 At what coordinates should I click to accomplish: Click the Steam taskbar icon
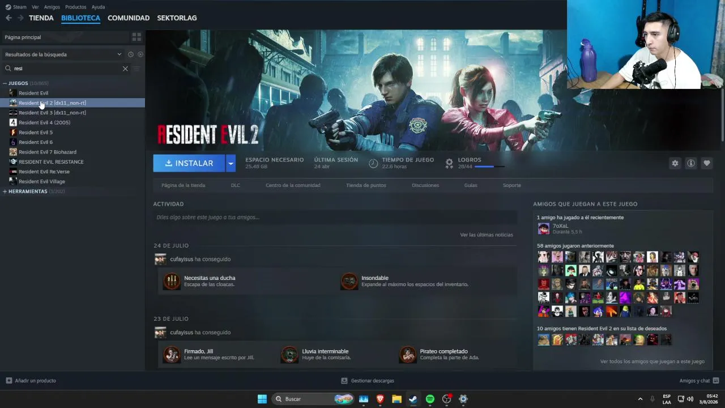[x=413, y=399]
